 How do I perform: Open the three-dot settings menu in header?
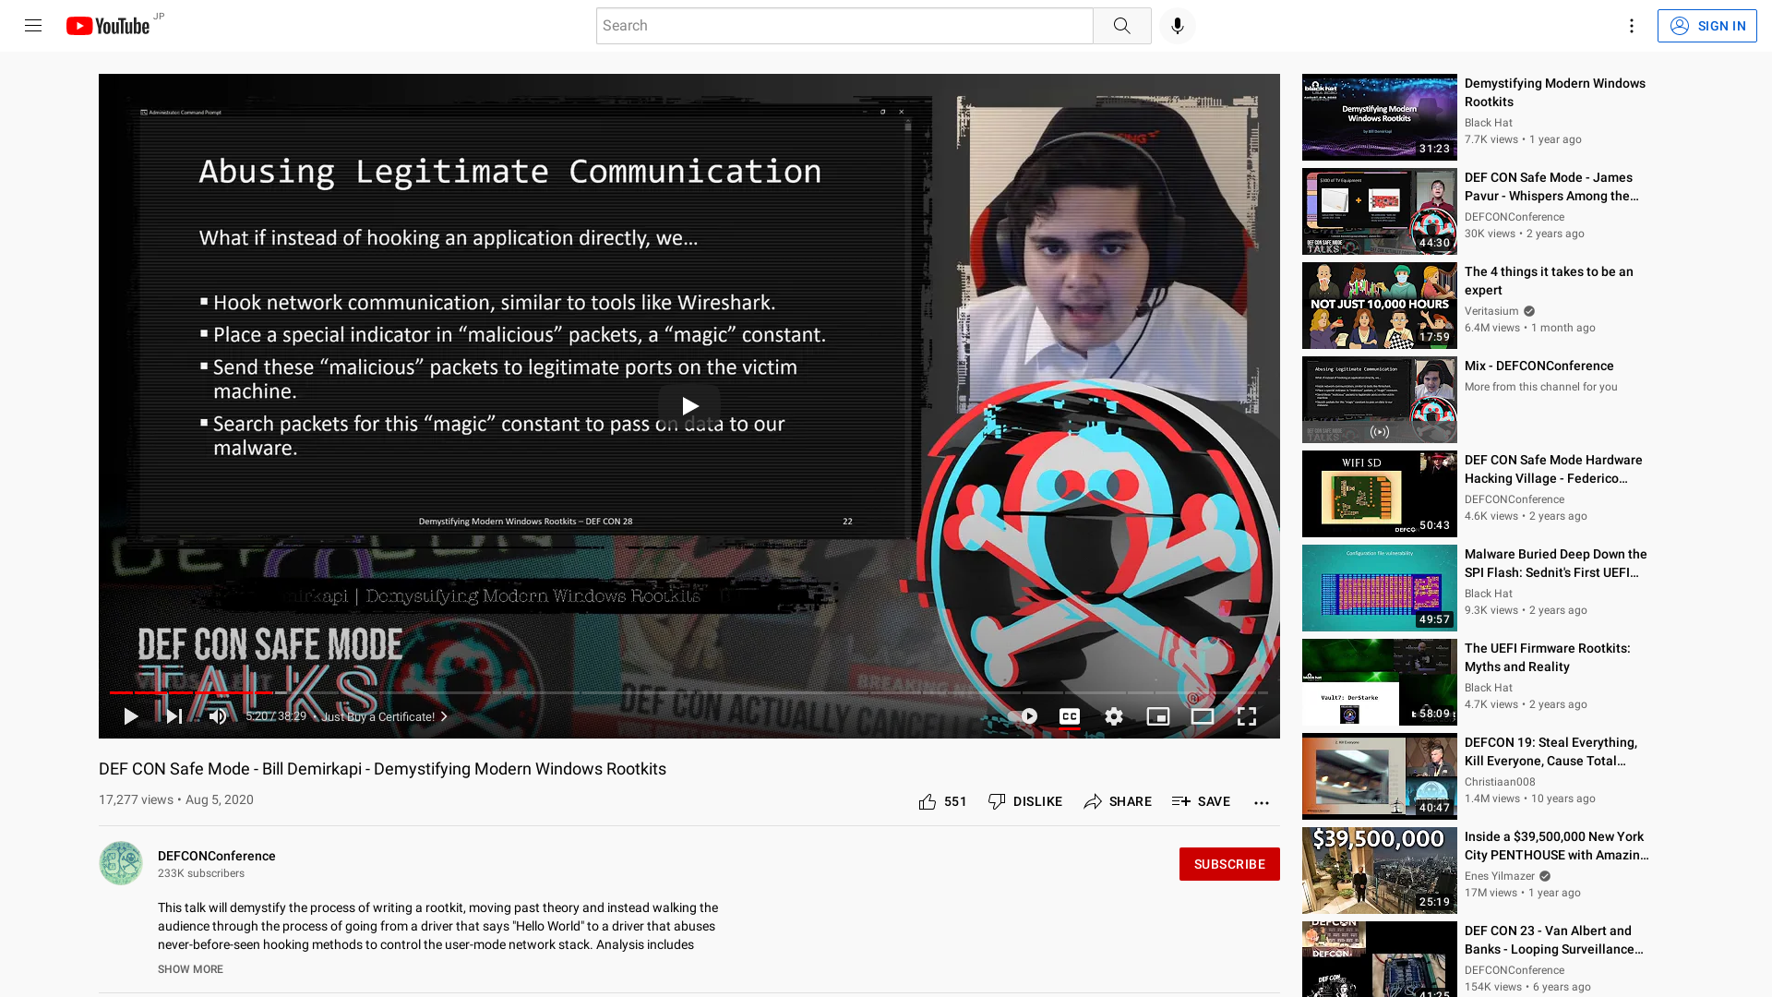[x=1631, y=26]
